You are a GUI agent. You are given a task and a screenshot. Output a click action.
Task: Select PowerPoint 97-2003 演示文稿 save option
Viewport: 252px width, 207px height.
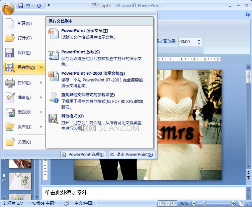(x=93, y=73)
